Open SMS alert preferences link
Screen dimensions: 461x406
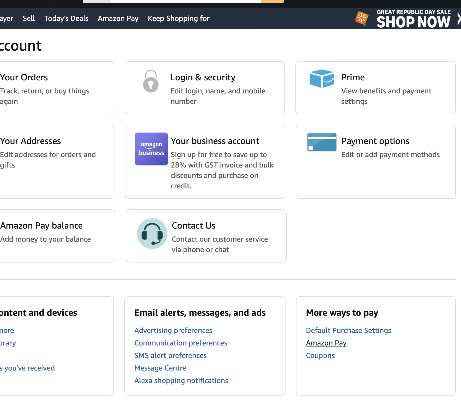tap(170, 355)
